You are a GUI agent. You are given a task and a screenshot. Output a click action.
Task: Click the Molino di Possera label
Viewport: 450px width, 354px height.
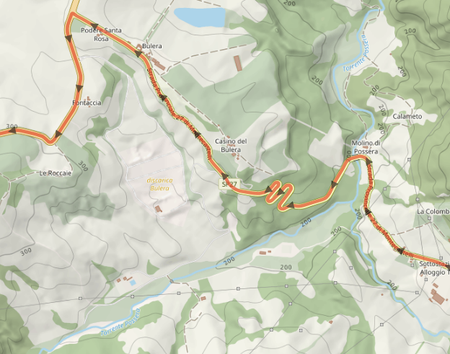pos(366,147)
